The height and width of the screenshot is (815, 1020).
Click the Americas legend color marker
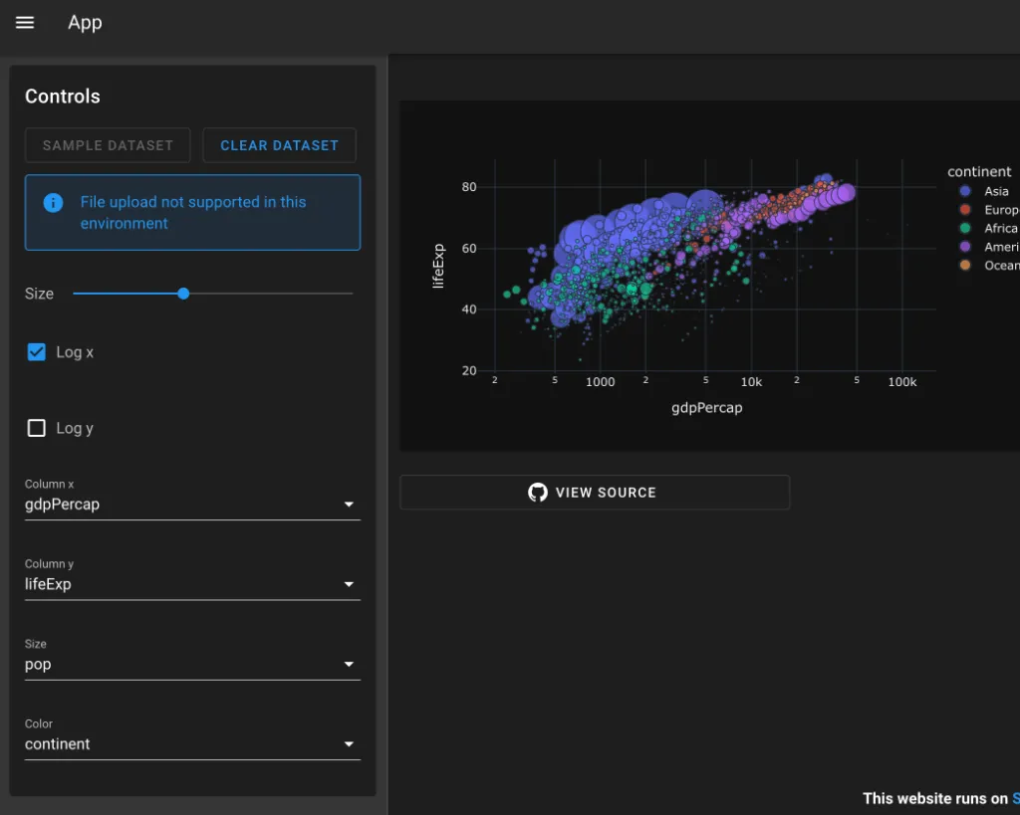pos(964,247)
